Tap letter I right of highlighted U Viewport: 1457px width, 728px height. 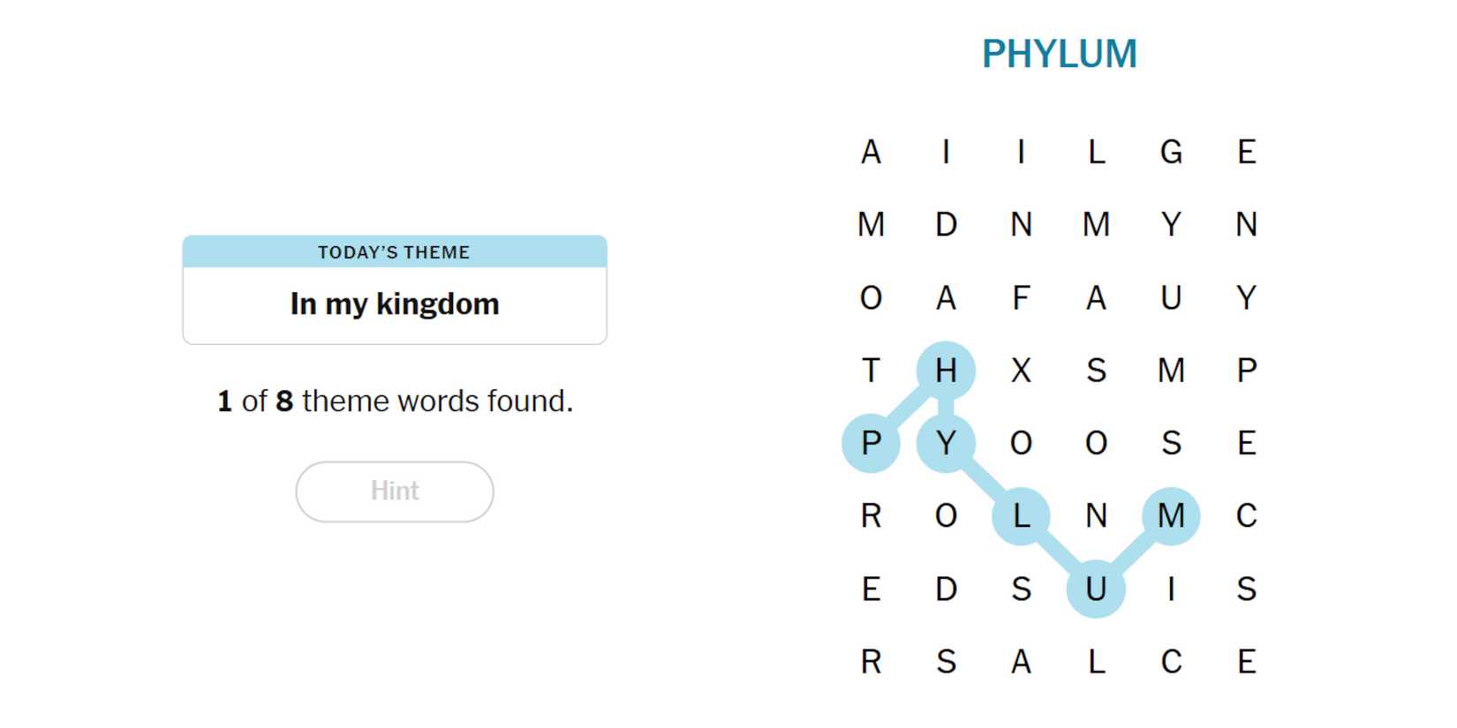click(x=1171, y=589)
